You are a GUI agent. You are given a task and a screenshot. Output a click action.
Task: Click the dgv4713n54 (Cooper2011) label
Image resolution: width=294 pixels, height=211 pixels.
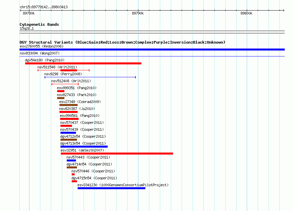(x=83, y=143)
